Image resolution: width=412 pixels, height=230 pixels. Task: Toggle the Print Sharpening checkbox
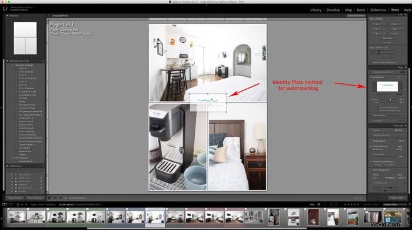tap(371, 146)
